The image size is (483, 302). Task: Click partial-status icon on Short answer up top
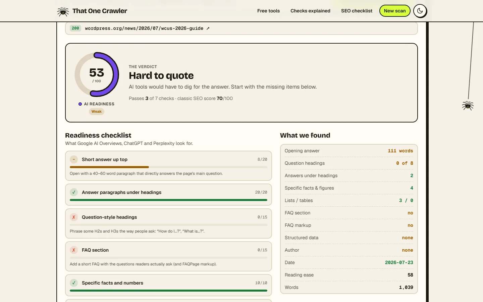(x=74, y=160)
